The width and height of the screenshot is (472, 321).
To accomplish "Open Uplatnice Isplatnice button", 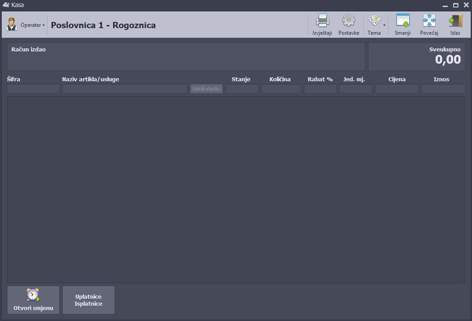I will (x=88, y=300).
